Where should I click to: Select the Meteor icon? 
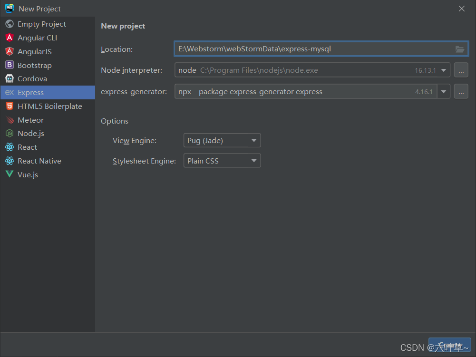click(x=9, y=120)
